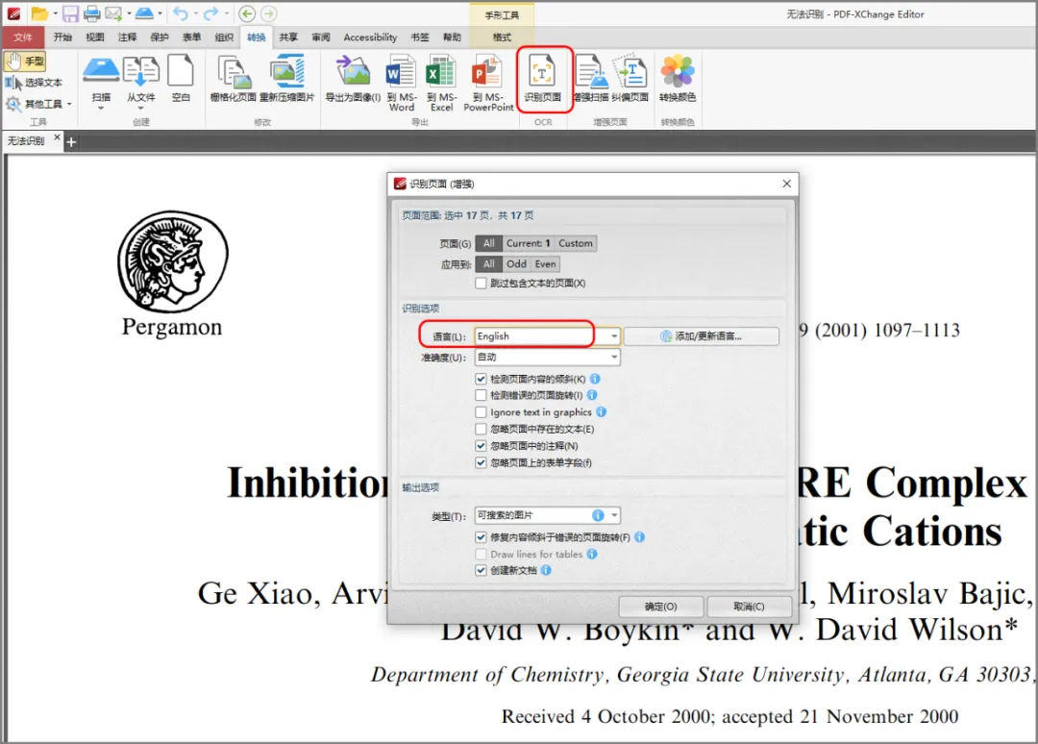The height and width of the screenshot is (744, 1038).
Task: Switch to the Home (开始) ribbon tab
Action: 62,37
